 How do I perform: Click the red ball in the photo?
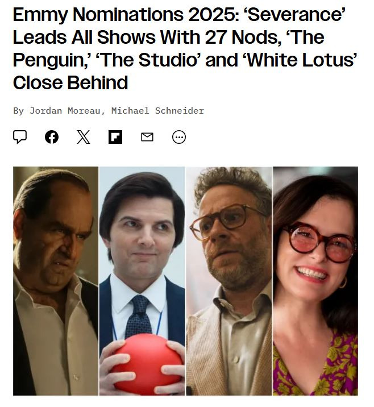pos(147,363)
